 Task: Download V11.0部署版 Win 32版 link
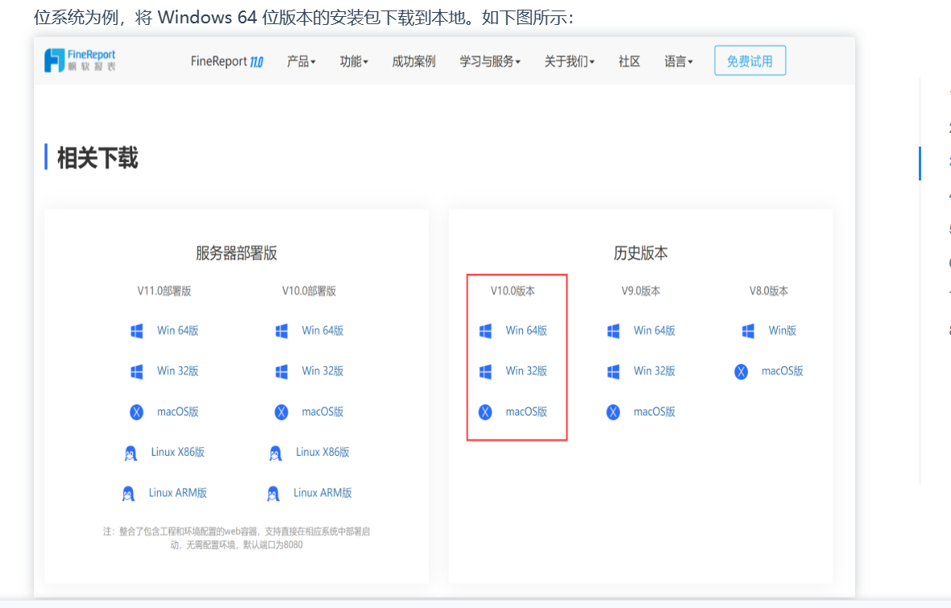tap(177, 371)
